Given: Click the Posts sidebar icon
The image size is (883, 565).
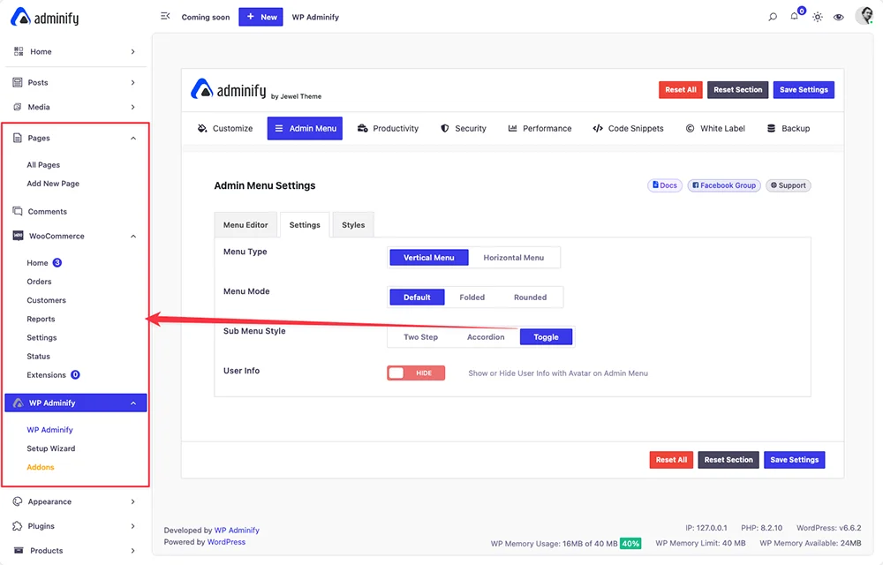Looking at the screenshot, I should (18, 82).
